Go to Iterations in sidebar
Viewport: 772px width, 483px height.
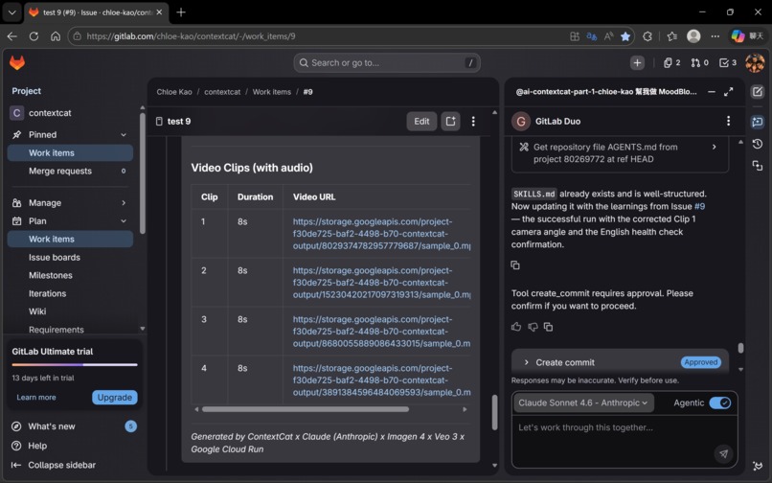[x=70, y=293]
